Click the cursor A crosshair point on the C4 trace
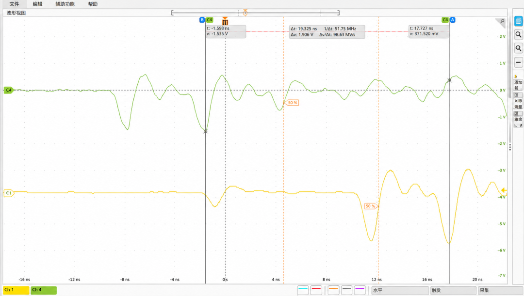The image size is (524, 296). 449,80
